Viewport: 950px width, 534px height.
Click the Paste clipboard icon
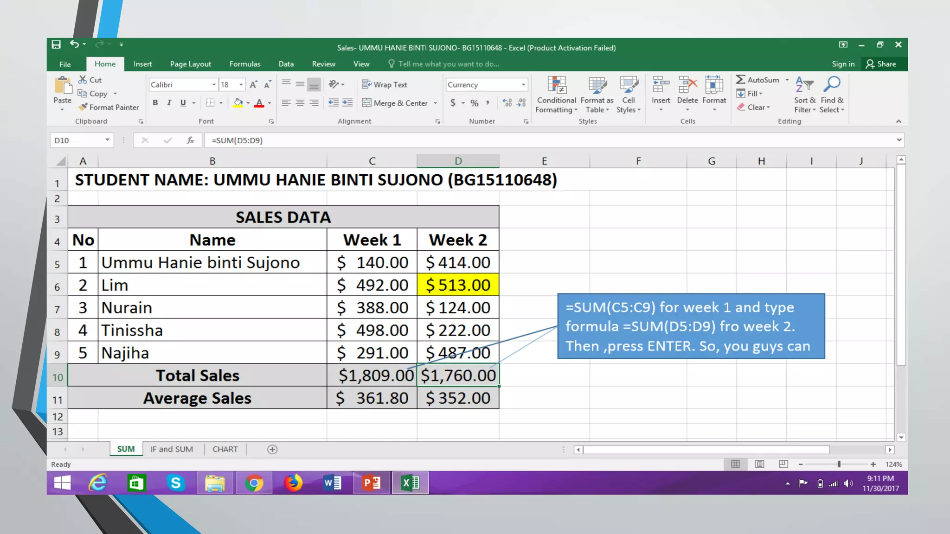click(x=63, y=86)
